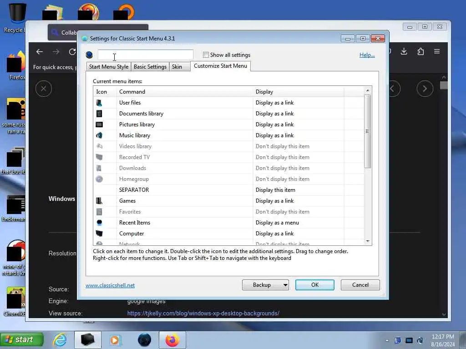This screenshot has height=349, width=466.
Task: Select the Downloads command text
Action: [132, 168]
